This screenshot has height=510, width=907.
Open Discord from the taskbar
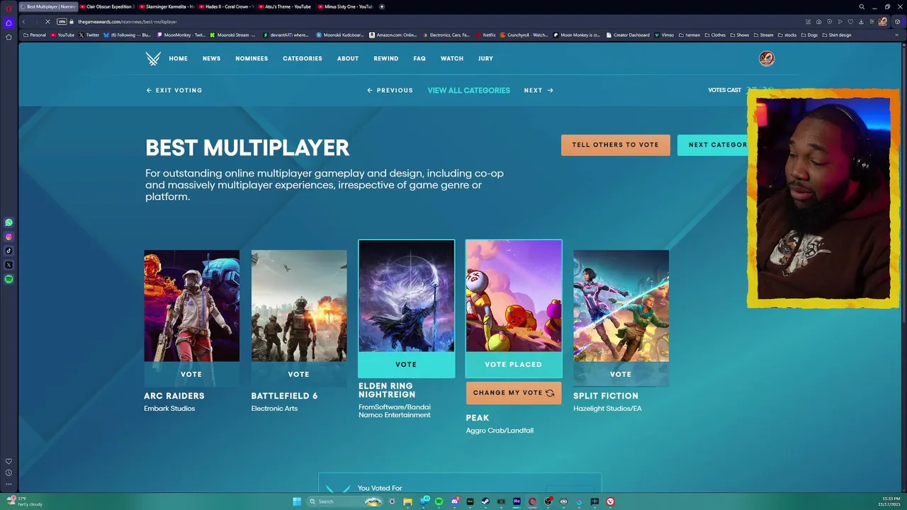(x=455, y=501)
